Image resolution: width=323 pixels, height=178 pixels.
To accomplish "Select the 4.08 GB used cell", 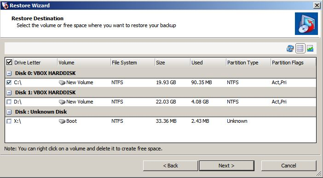I will 200,102.
